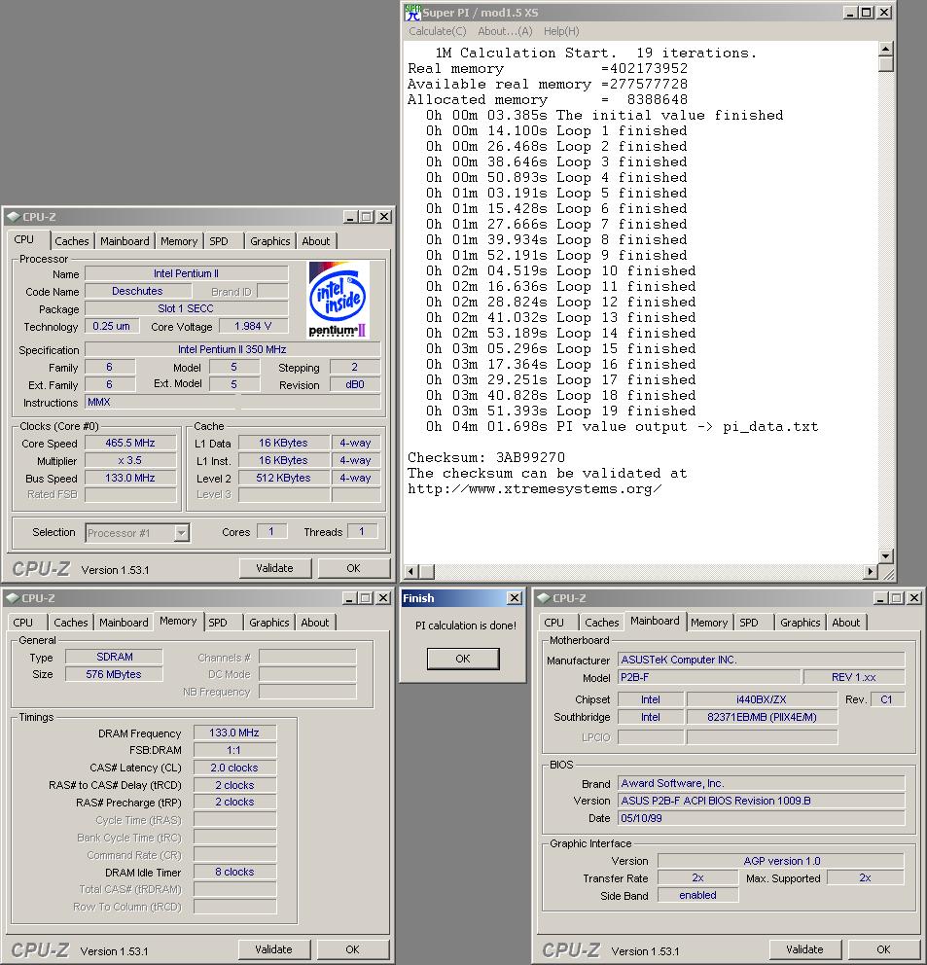Click the Super PI vertical scrollbar thumb

tap(886, 64)
